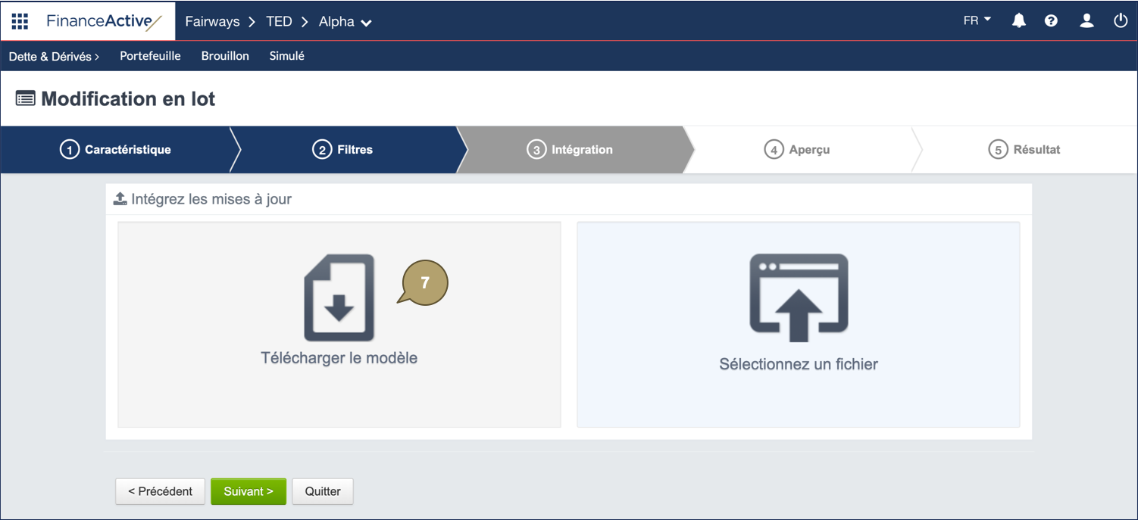Click the Précédent button

160,491
